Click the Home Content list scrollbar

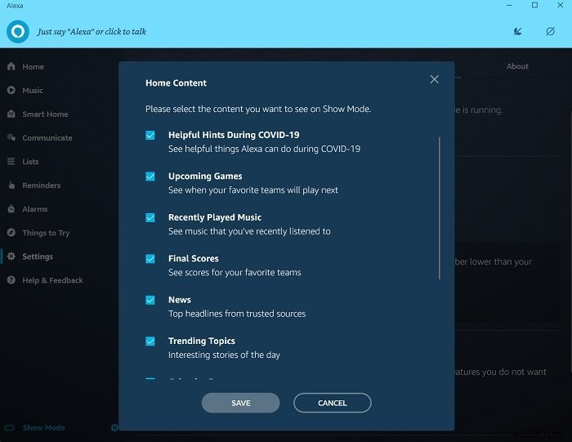tap(440, 208)
